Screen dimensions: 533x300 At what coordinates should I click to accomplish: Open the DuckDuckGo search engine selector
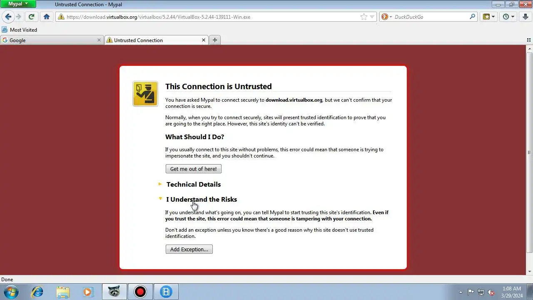[x=386, y=17]
